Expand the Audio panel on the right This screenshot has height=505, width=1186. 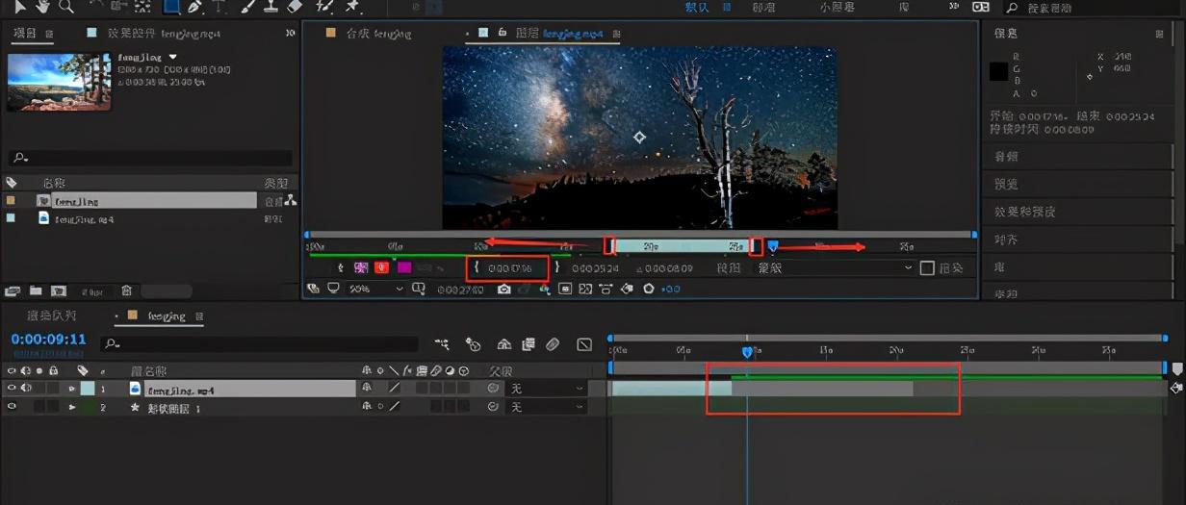[1006, 156]
